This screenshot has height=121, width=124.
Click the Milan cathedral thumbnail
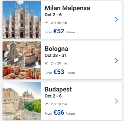[x=22, y=20]
